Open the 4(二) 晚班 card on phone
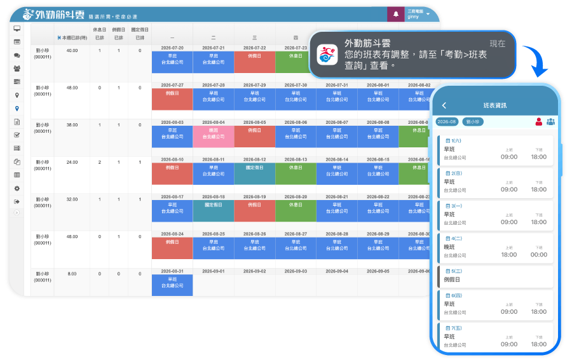 pyautogui.click(x=495, y=248)
